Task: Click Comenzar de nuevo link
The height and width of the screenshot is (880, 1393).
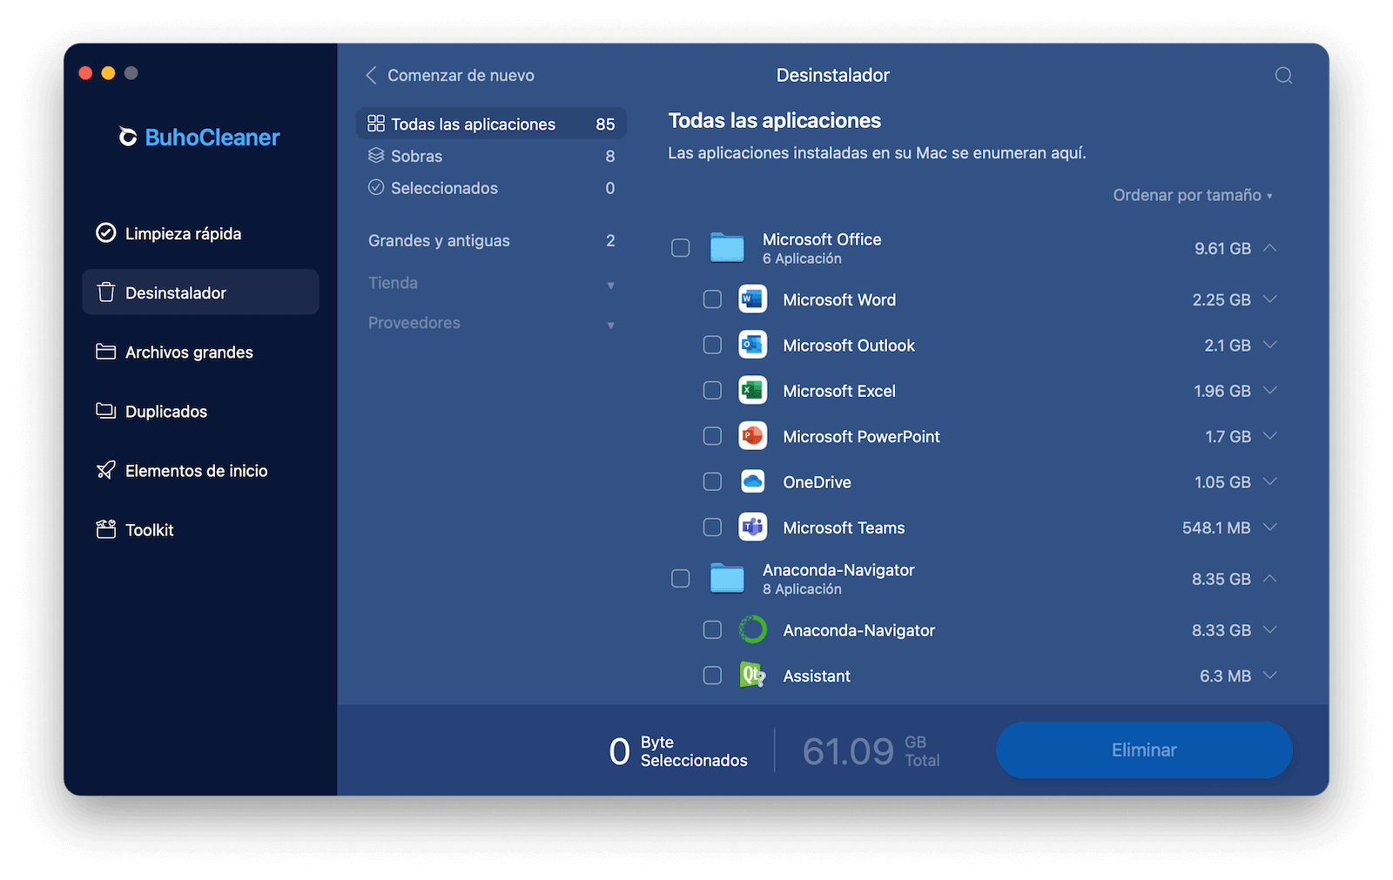Action: point(461,76)
